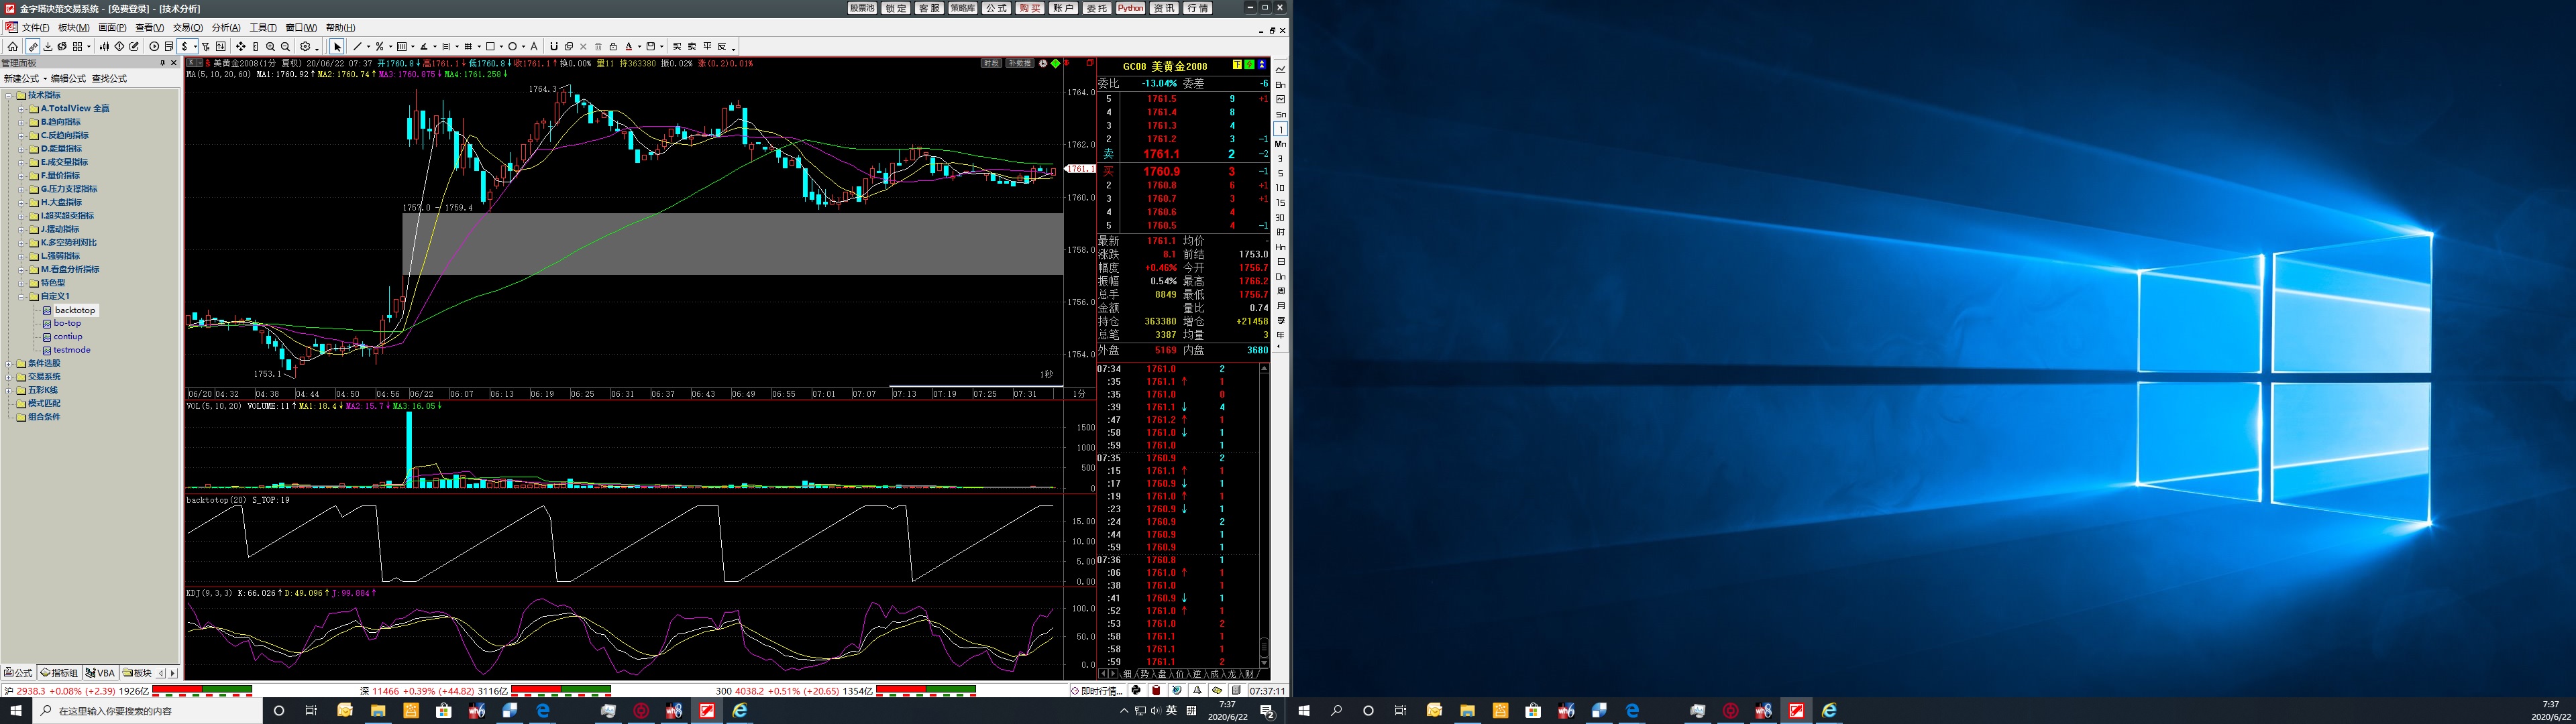Image resolution: width=2576 pixels, height=724 pixels.
Task: Expand the A.TotalView 全赢 folder
Action: pyautogui.click(x=21, y=108)
